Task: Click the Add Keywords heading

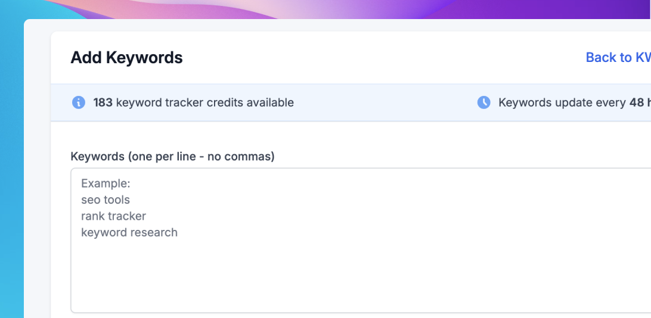Action: pos(126,57)
